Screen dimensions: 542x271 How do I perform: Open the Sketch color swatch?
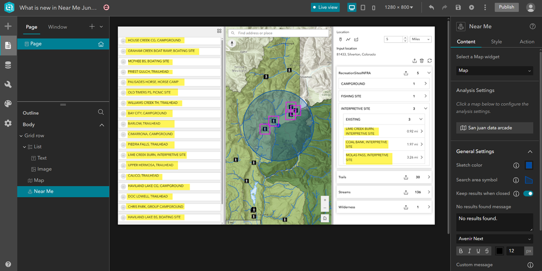tap(529, 165)
